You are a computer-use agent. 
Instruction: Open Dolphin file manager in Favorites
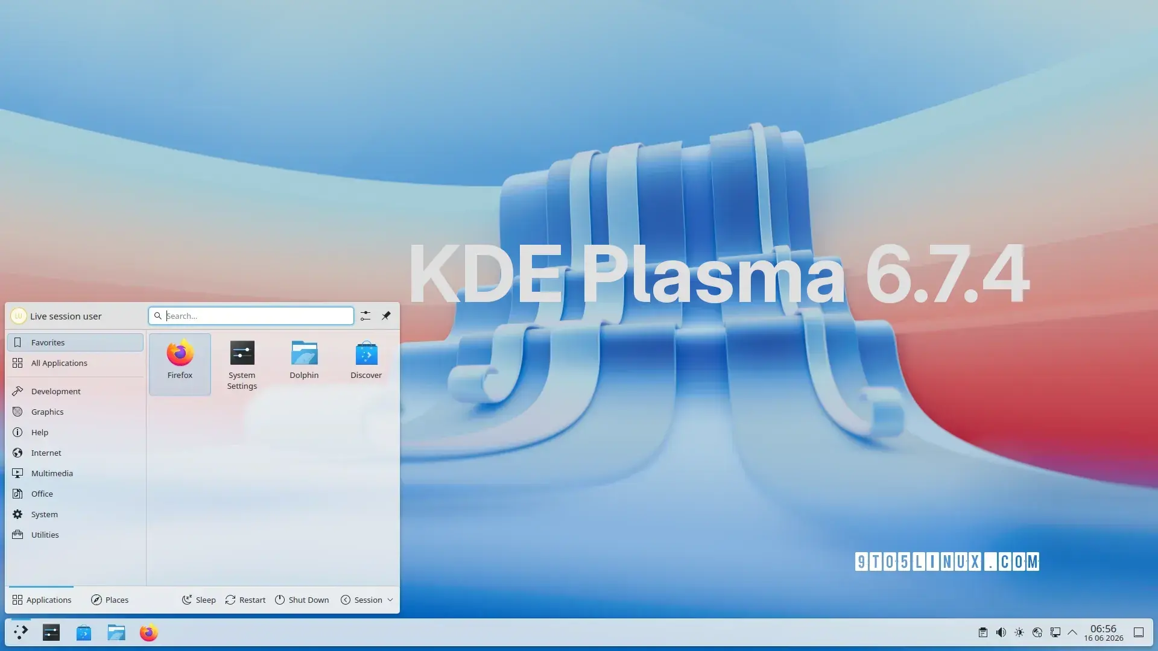[x=304, y=364]
